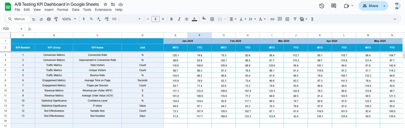
Task: Select the Paint format tool
Action: pyautogui.click(x=56, y=19)
